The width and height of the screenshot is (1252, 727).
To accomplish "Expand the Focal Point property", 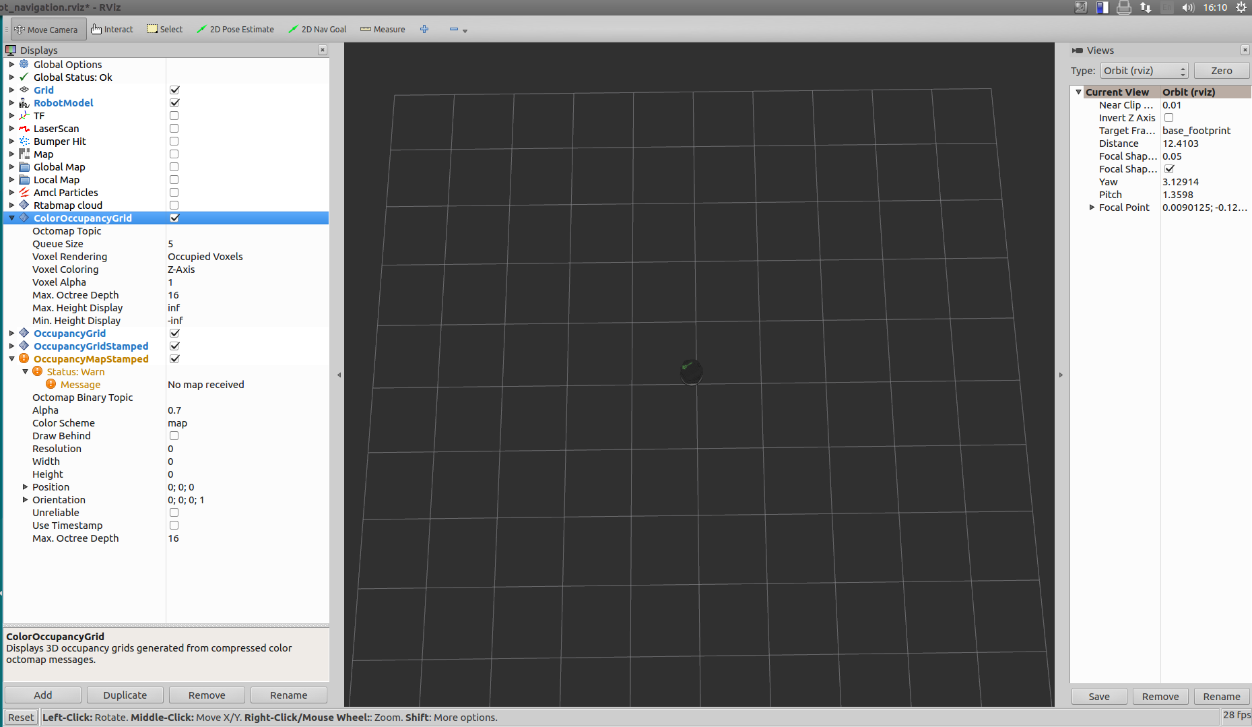I will pyautogui.click(x=1092, y=208).
